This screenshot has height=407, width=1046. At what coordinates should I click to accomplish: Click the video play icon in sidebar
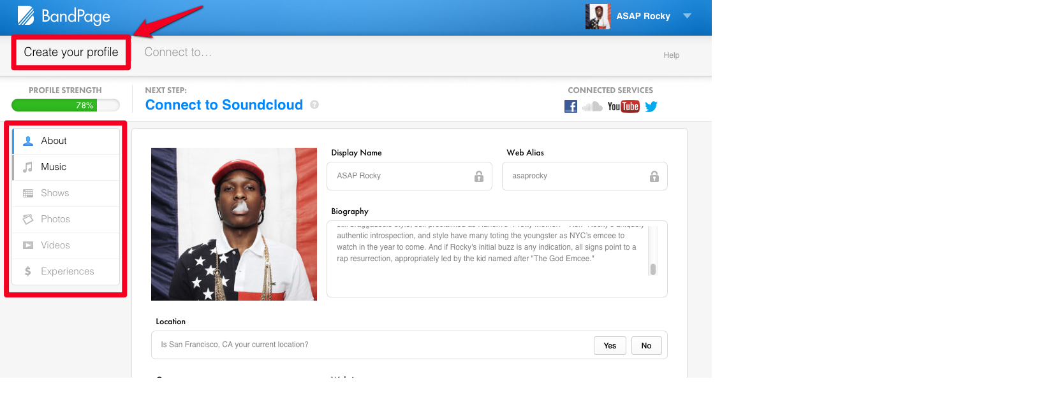click(28, 245)
